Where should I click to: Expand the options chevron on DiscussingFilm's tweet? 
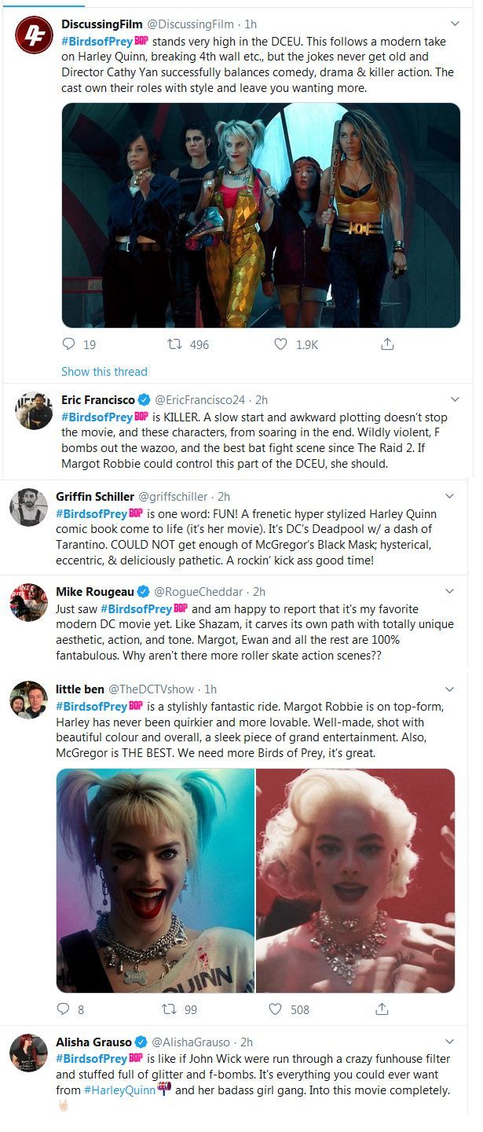[455, 24]
